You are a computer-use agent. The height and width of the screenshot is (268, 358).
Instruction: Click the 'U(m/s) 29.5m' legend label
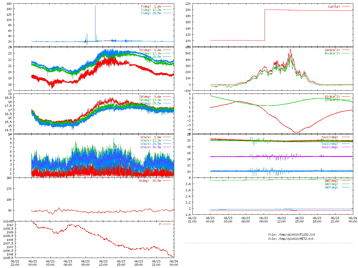[151, 144]
